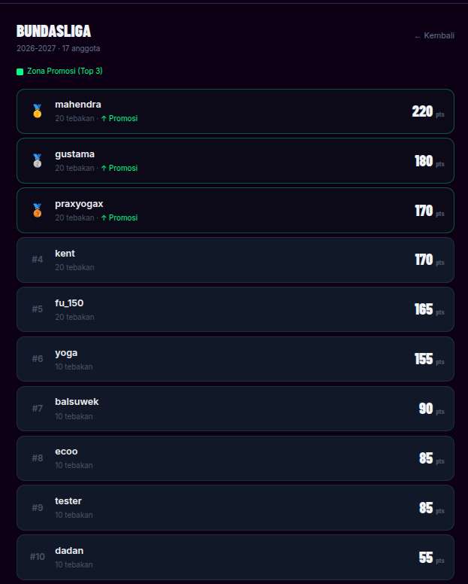Select the tester player name
Screen dimensions: 468x584
pyautogui.click(x=68, y=501)
